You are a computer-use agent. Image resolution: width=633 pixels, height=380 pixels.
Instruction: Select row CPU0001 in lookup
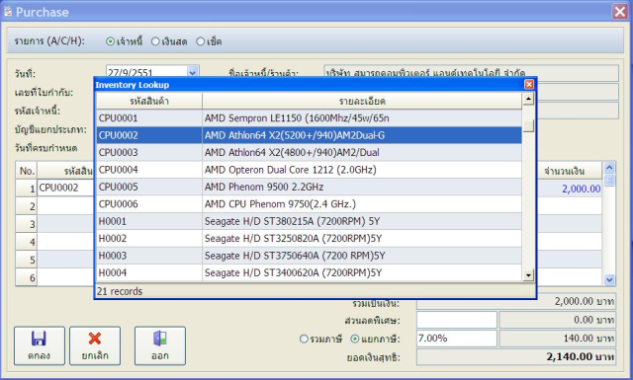(310, 118)
